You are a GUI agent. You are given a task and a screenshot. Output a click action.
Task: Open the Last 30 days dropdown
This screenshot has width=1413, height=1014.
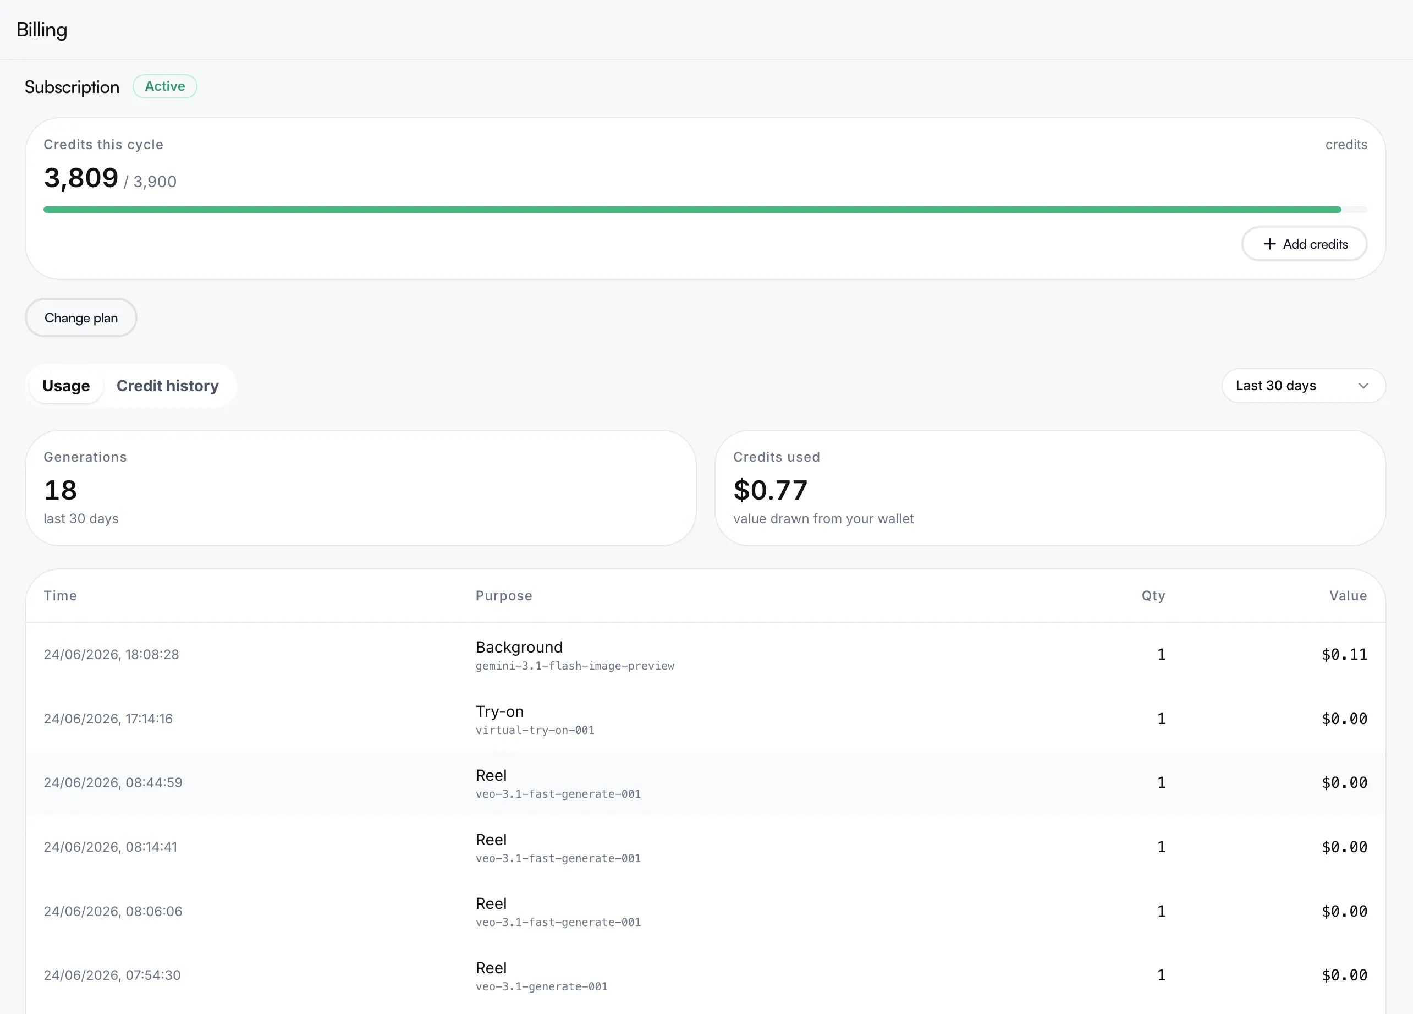[x=1304, y=386]
